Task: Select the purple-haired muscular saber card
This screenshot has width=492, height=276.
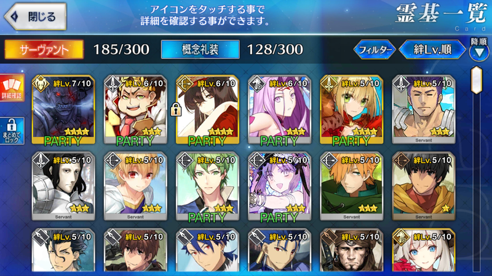Action: pos(424,110)
